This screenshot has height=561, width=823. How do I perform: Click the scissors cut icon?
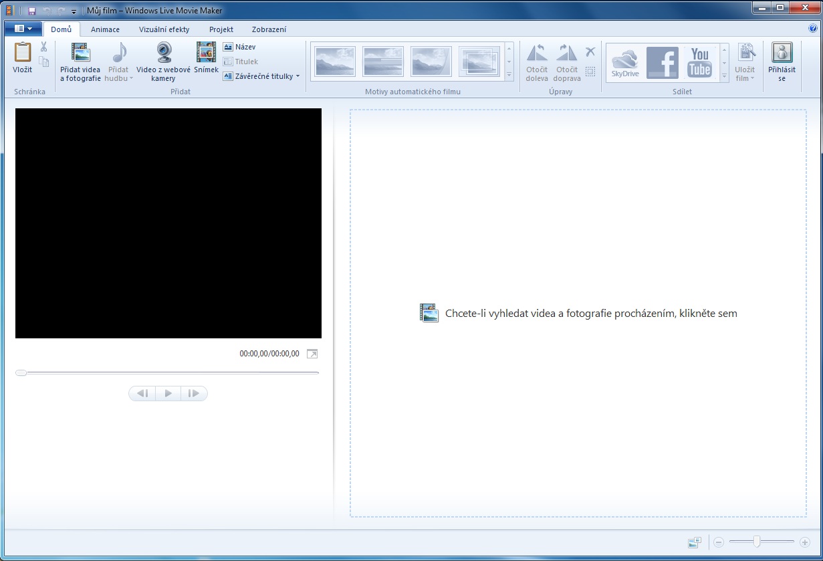[x=43, y=47]
